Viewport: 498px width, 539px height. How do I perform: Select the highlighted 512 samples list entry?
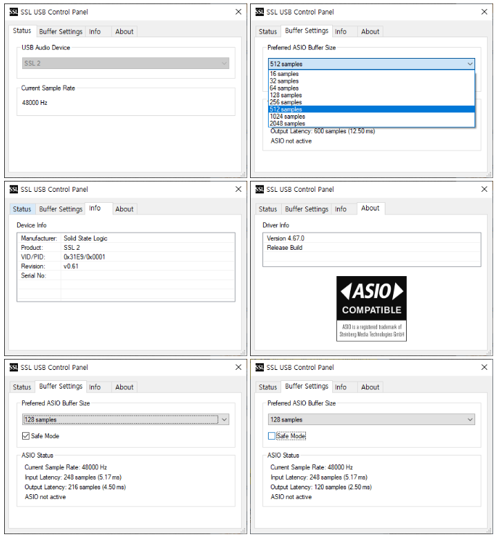point(372,109)
